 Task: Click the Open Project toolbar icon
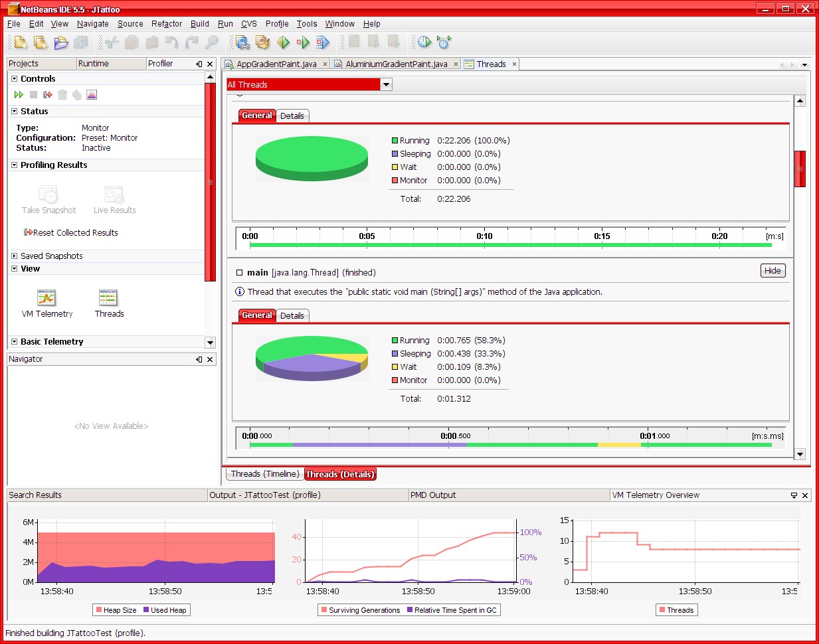61,42
